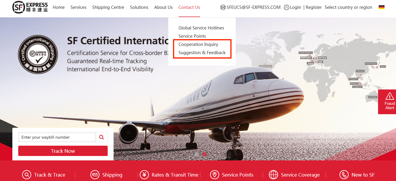Image resolution: width=396 pixels, height=181 pixels.
Task: Click the Service Coverage globe icon
Action: 273,175
